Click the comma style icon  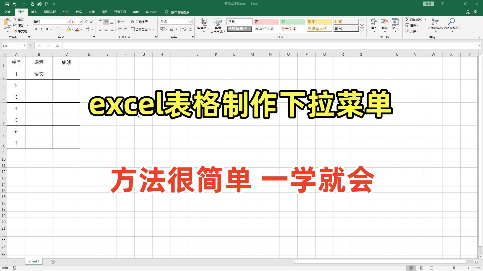(177, 29)
